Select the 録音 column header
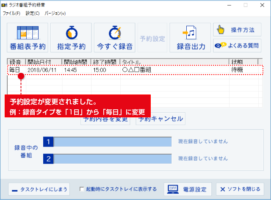 [x=17, y=62]
